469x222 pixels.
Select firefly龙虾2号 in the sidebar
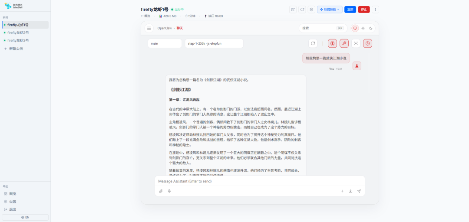point(25,33)
